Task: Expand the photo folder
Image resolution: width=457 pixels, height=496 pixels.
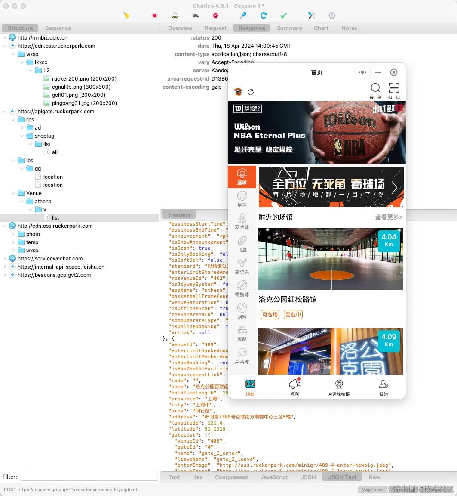Action: (13, 234)
